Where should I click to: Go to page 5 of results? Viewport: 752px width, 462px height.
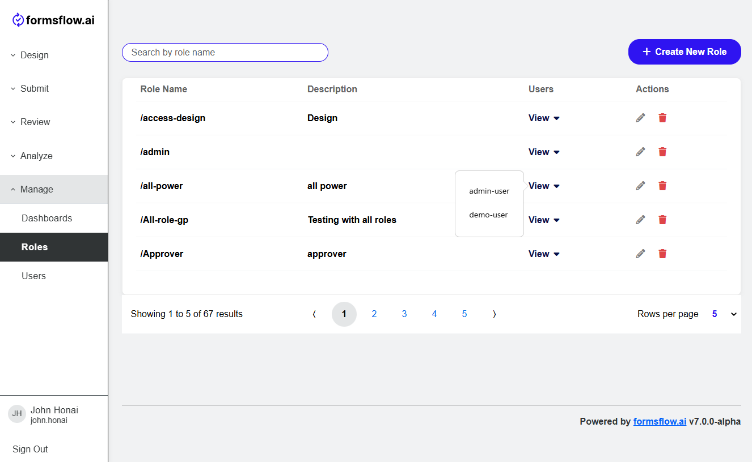(464, 314)
